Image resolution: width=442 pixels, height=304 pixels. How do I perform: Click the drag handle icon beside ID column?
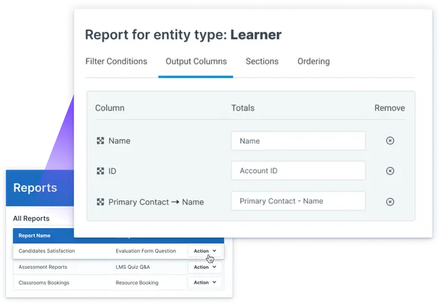coord(101,171)
